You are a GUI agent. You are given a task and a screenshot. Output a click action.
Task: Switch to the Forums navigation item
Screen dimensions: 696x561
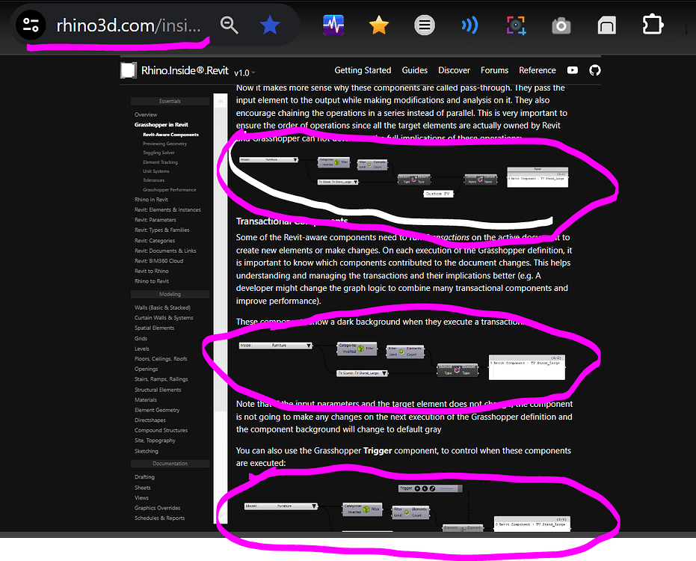(494, 70)
